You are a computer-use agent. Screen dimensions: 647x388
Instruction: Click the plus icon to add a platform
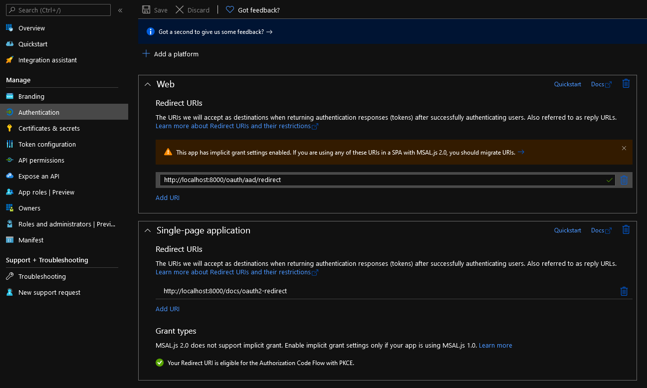tap(145, 53)
